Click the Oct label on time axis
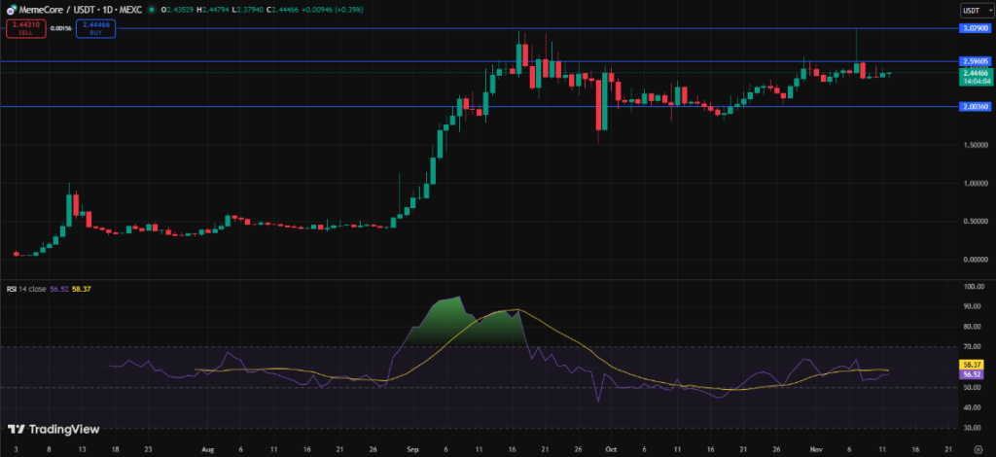Image resolution: width=996 pixels, height=457 pixels. click(610, 451)
